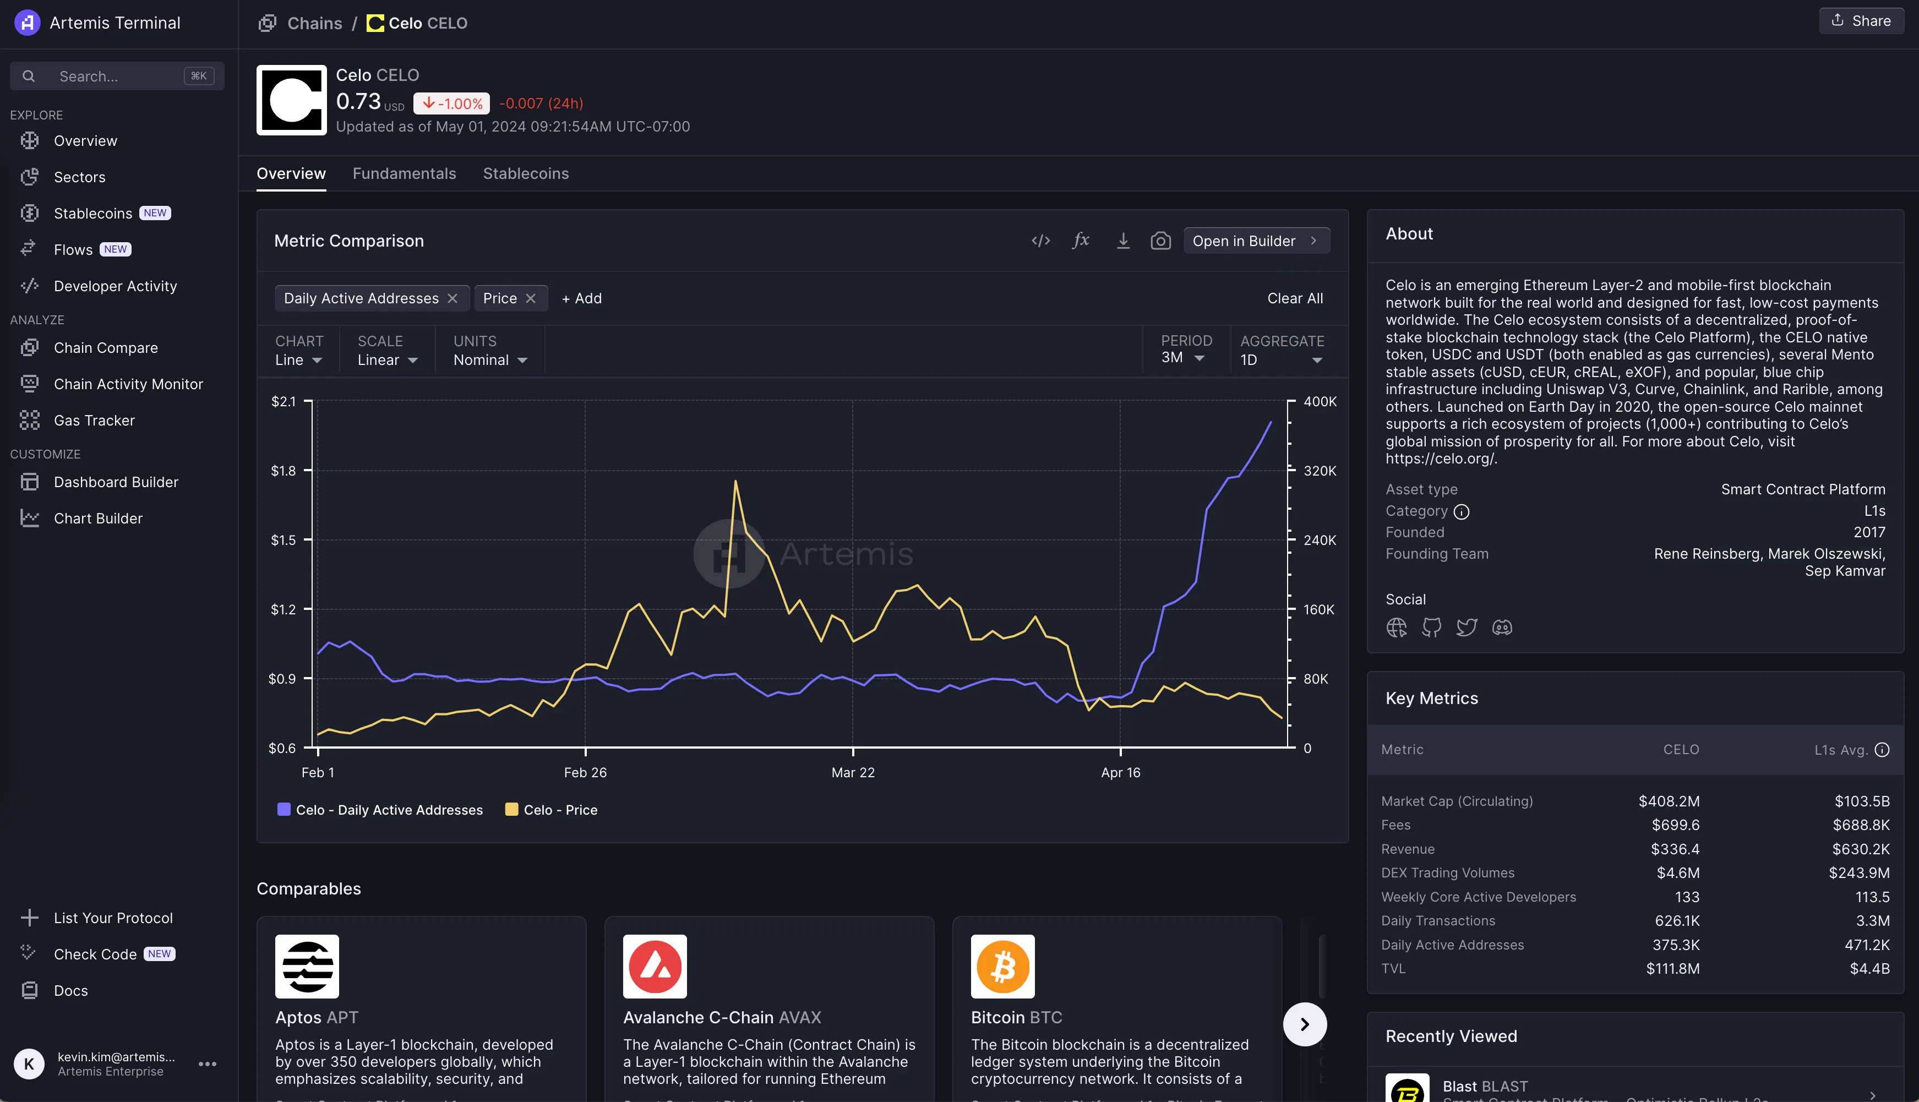
Task: Click the embed code icon on chart
Action: [1040, 241]
